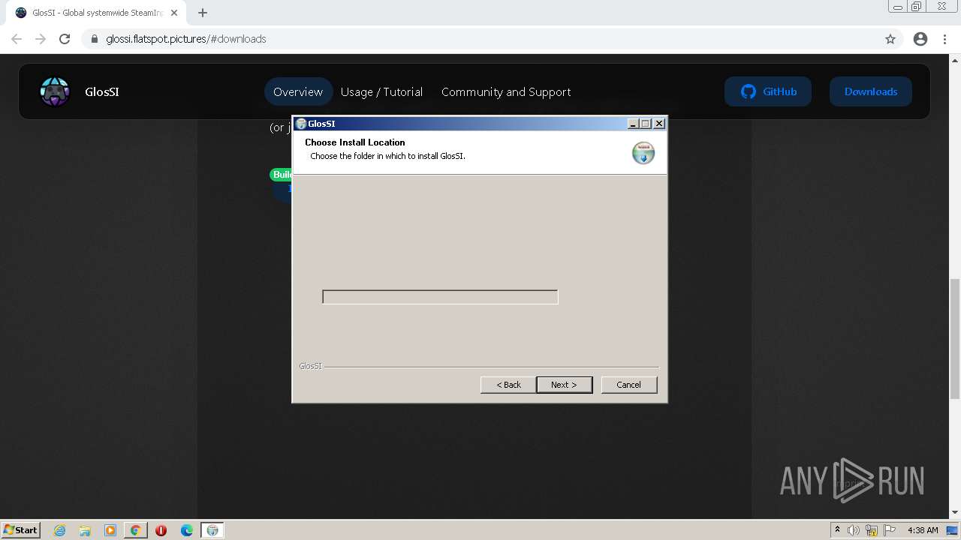Close the GlosSI installer window
The height and width of the screenshot is (540, 961).
[x=658, y=124]
